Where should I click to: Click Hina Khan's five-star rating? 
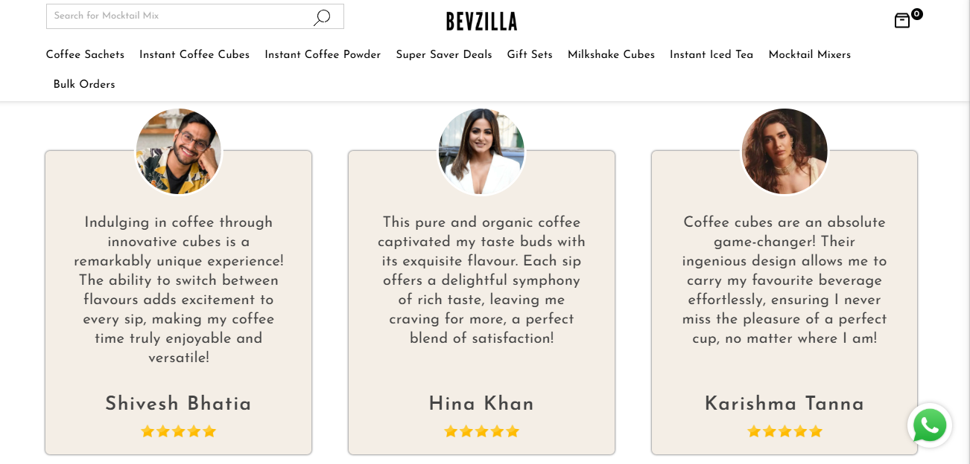click(481, 431)
